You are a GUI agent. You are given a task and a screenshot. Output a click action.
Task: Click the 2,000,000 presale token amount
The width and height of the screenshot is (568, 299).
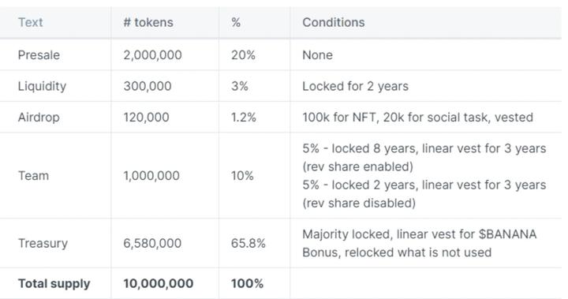point(152,55)
